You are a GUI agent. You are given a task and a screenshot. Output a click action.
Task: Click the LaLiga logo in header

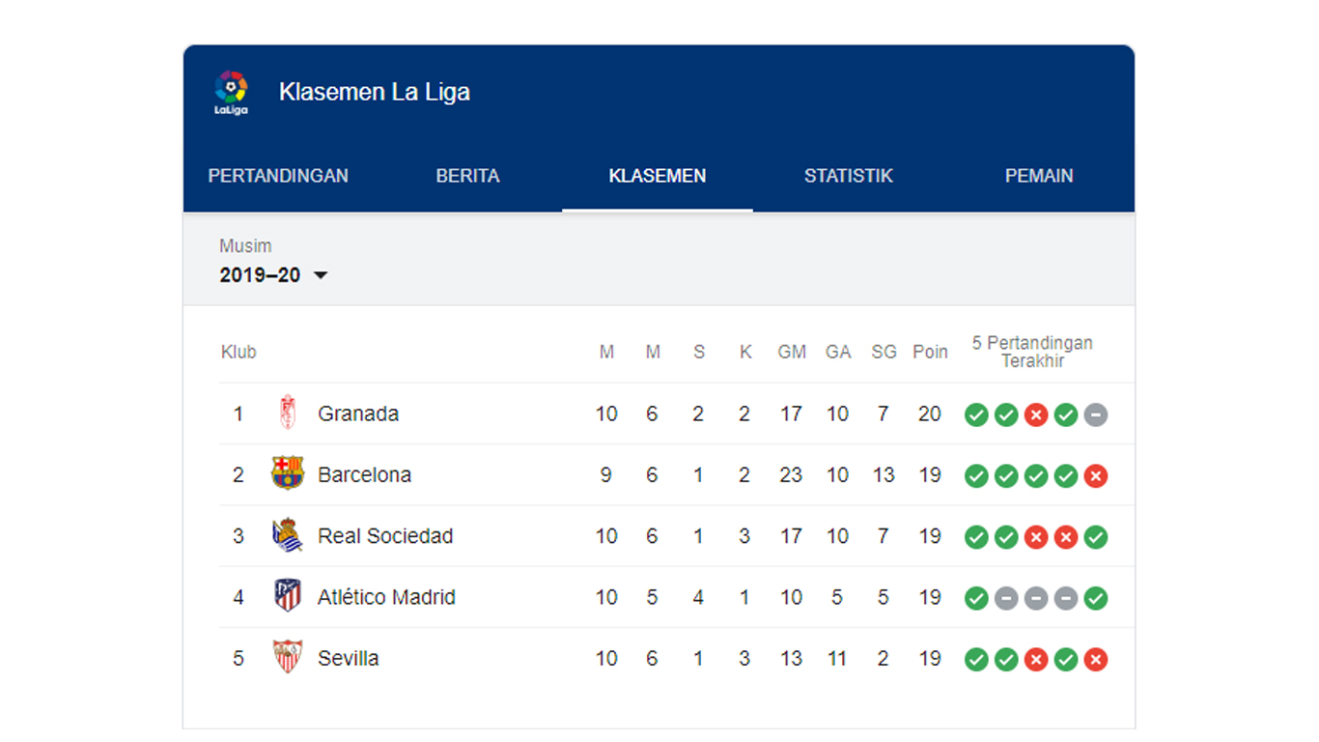pos(231,93)
